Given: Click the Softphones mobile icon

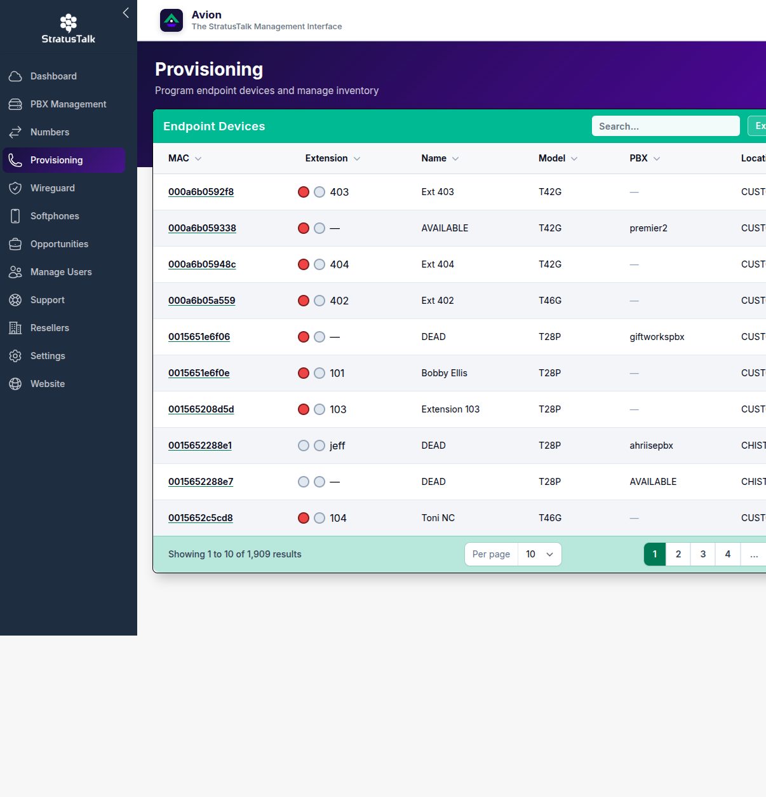Looking at the screenshot, I should pyautogui.click(x=15, y=216).
